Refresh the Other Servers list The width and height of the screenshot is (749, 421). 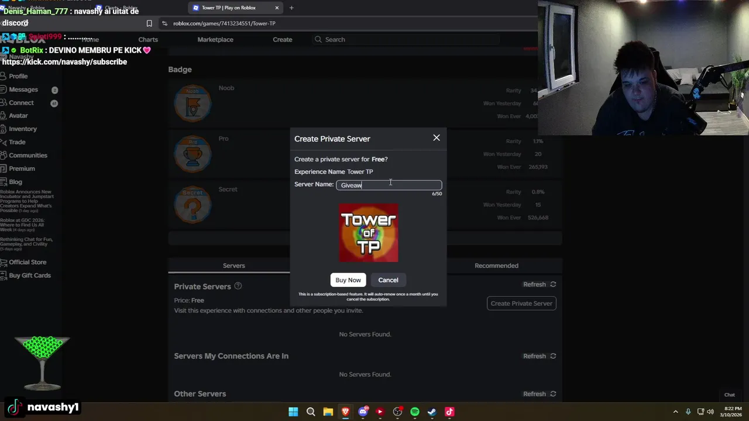coord(540,394)
